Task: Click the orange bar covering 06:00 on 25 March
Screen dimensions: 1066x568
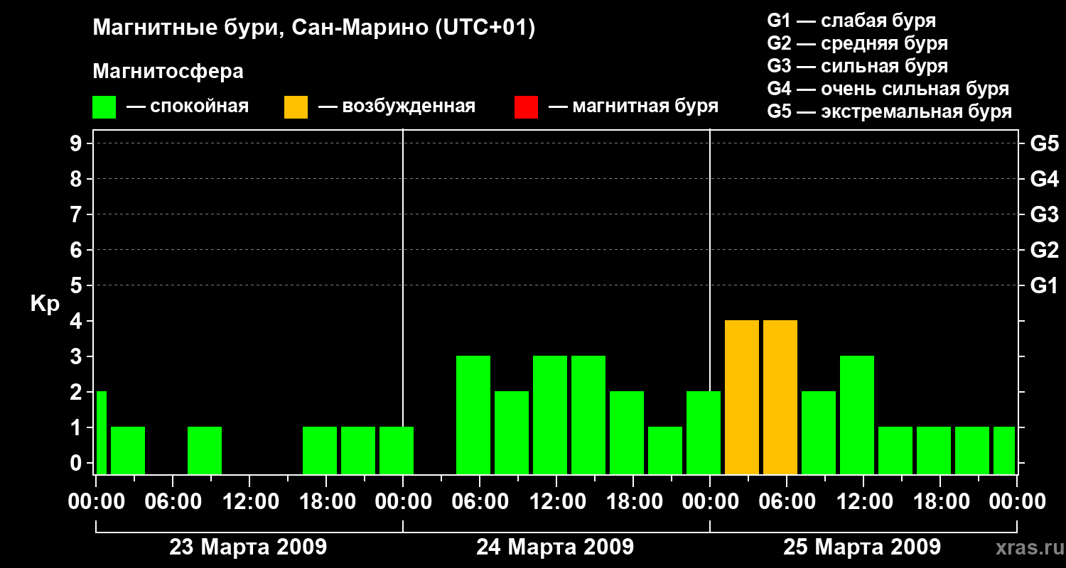Action: click(x=780, y=397)
